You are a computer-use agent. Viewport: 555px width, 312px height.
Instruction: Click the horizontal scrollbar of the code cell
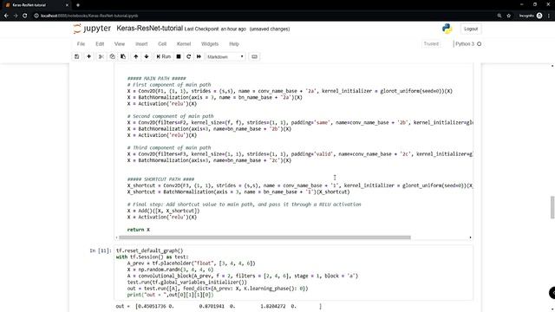264,237
